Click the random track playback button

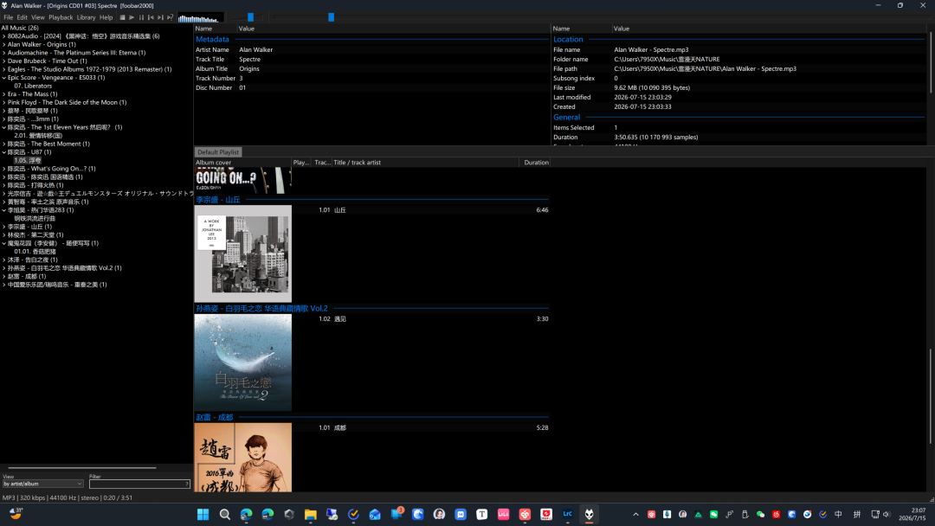170,17
